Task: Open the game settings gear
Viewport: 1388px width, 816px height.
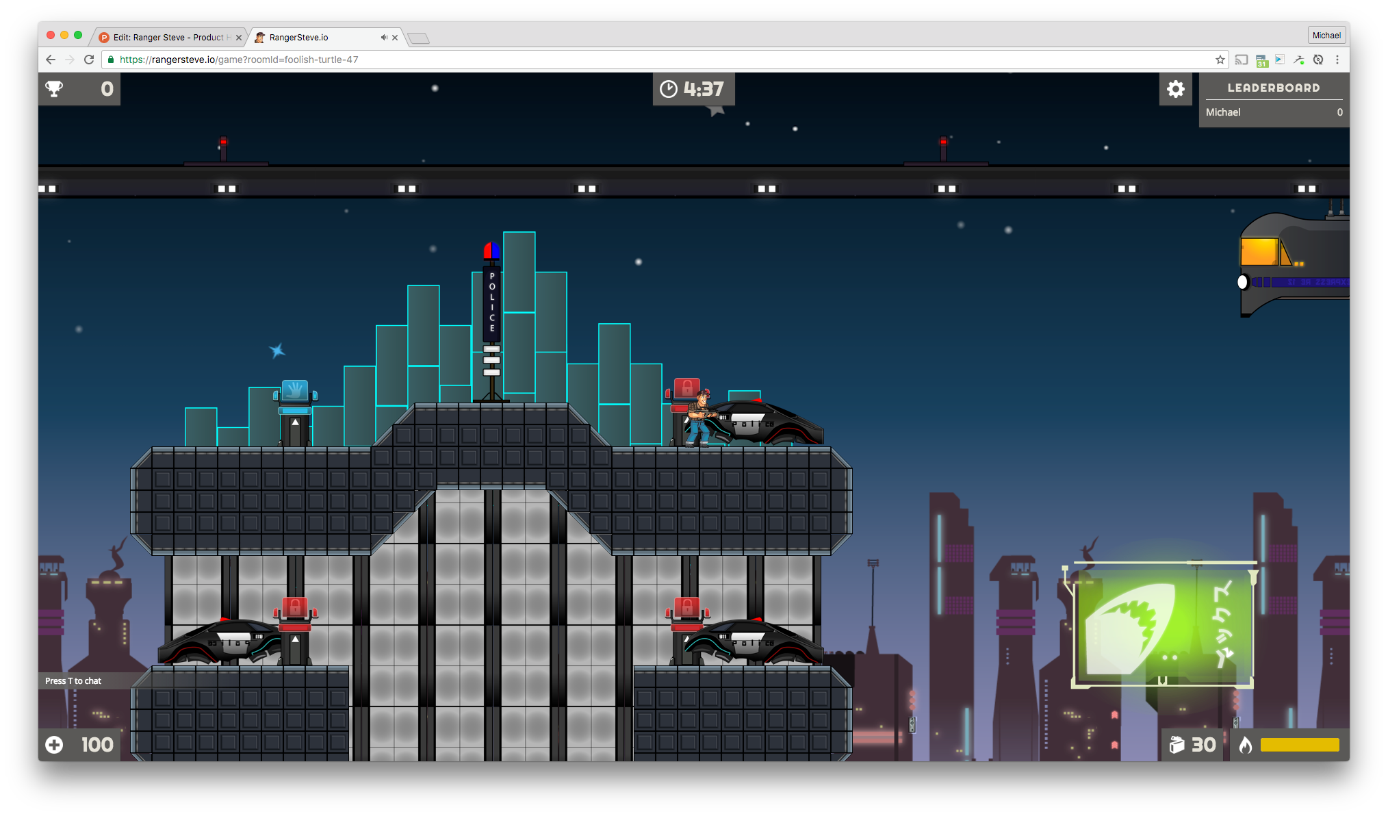Action: click(x=1175, y=89)
